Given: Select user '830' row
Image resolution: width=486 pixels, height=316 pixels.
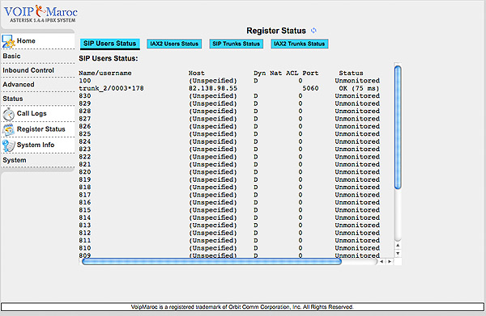Looking at the screenshot, I should [229, 96].
